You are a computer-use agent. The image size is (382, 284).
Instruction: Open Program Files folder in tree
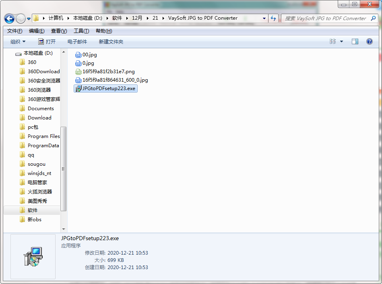pos(39,136)
